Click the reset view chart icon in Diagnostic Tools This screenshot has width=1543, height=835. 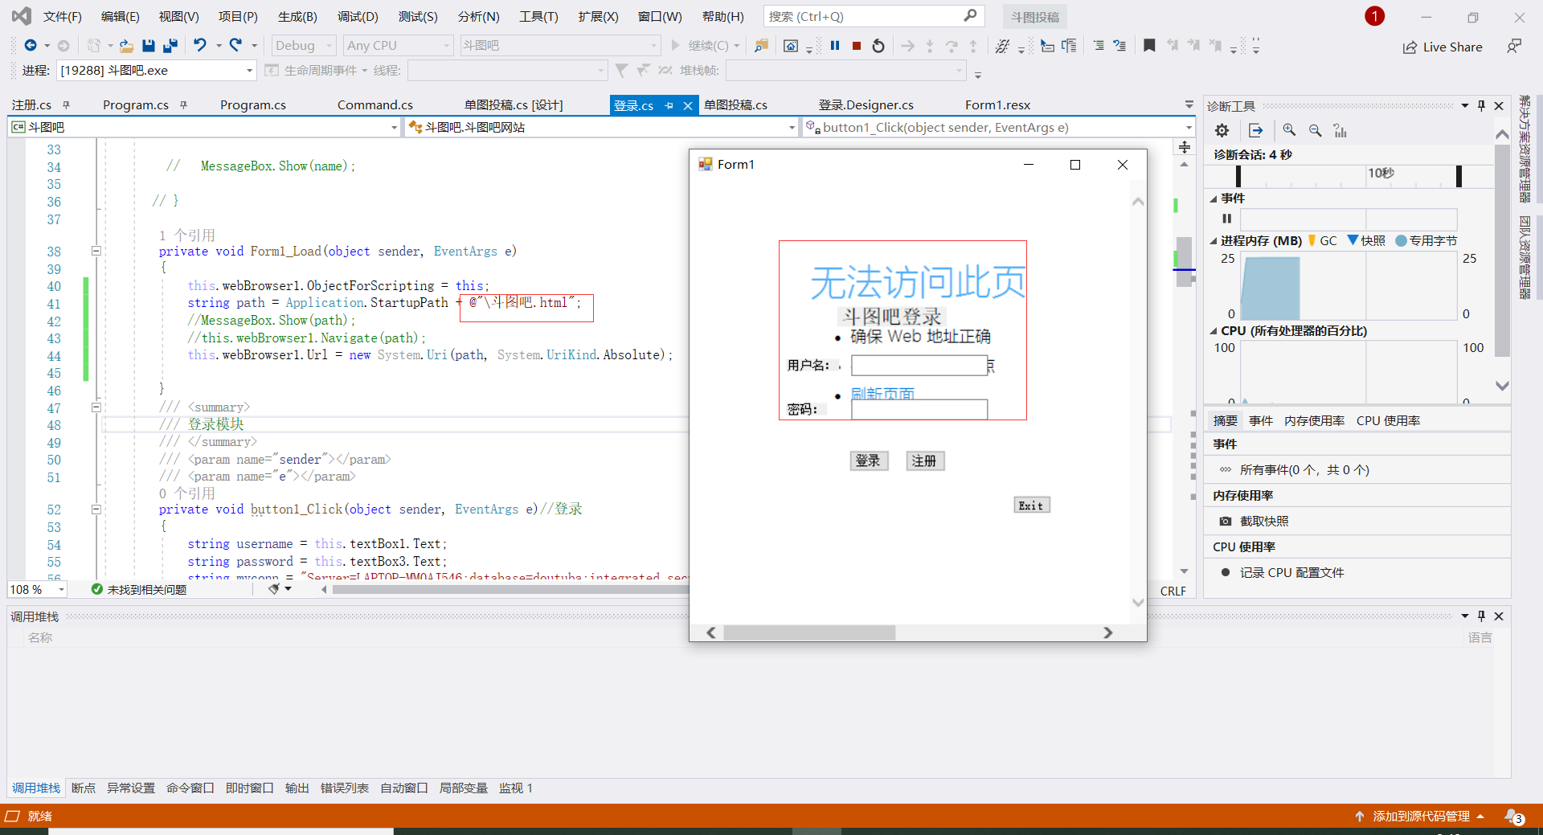click(x=1340, y=130)
